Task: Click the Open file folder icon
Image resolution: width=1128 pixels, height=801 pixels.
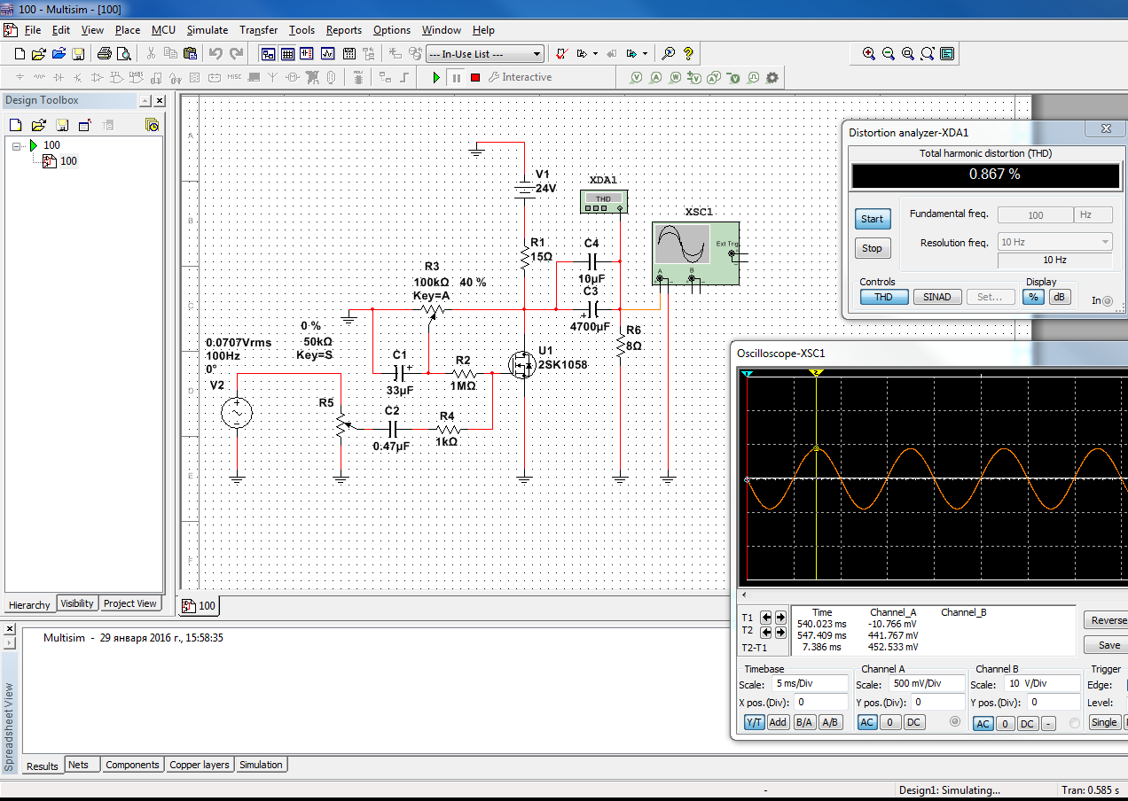Action: click(39, 54)
